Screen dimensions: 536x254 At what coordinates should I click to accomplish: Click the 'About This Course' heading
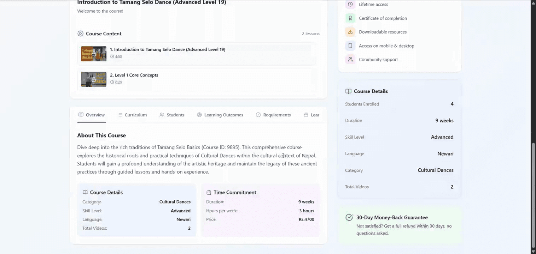click(101, 135)
